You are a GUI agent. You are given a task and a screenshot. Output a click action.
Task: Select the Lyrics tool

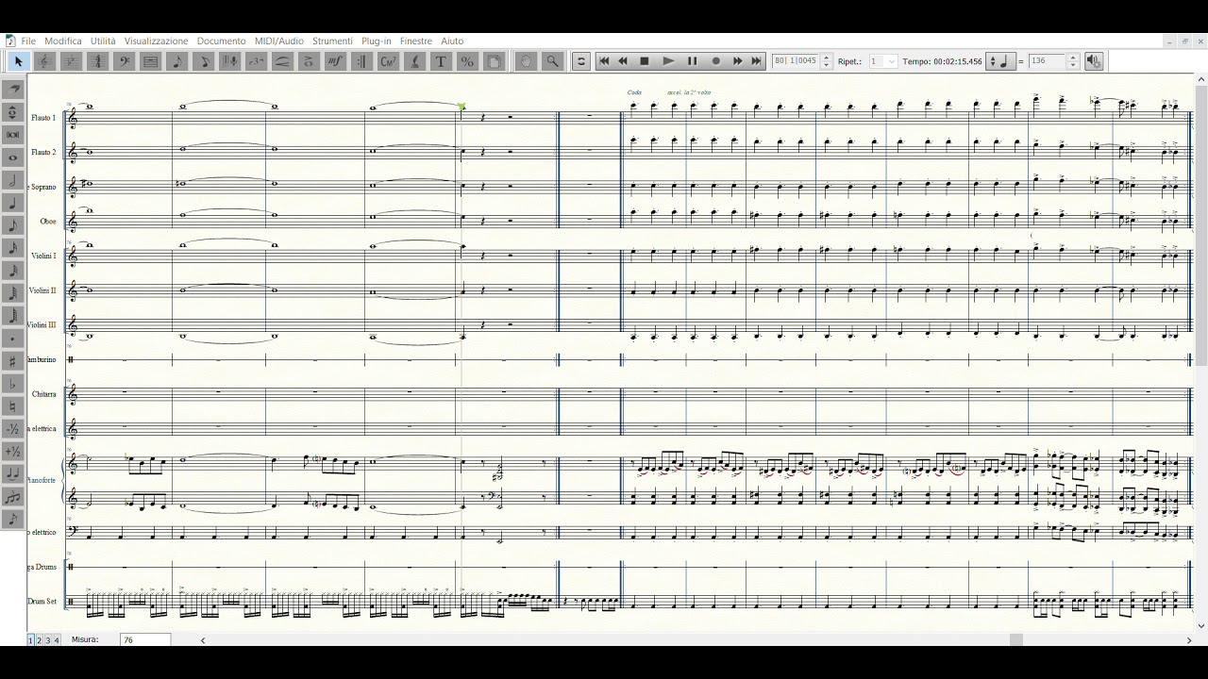coord(414,61)
